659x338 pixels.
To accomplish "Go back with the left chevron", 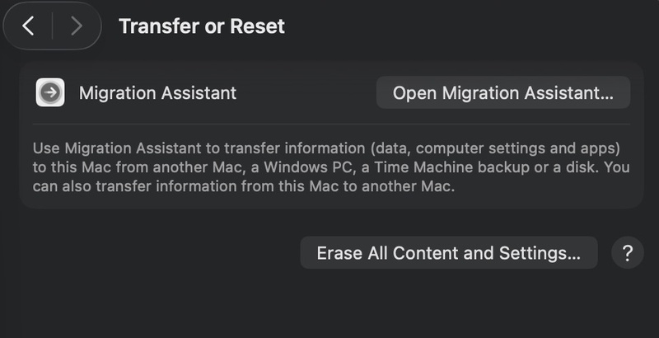I will [29, 26].
